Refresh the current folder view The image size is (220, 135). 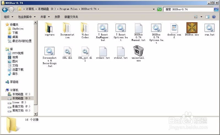(159, 9)
